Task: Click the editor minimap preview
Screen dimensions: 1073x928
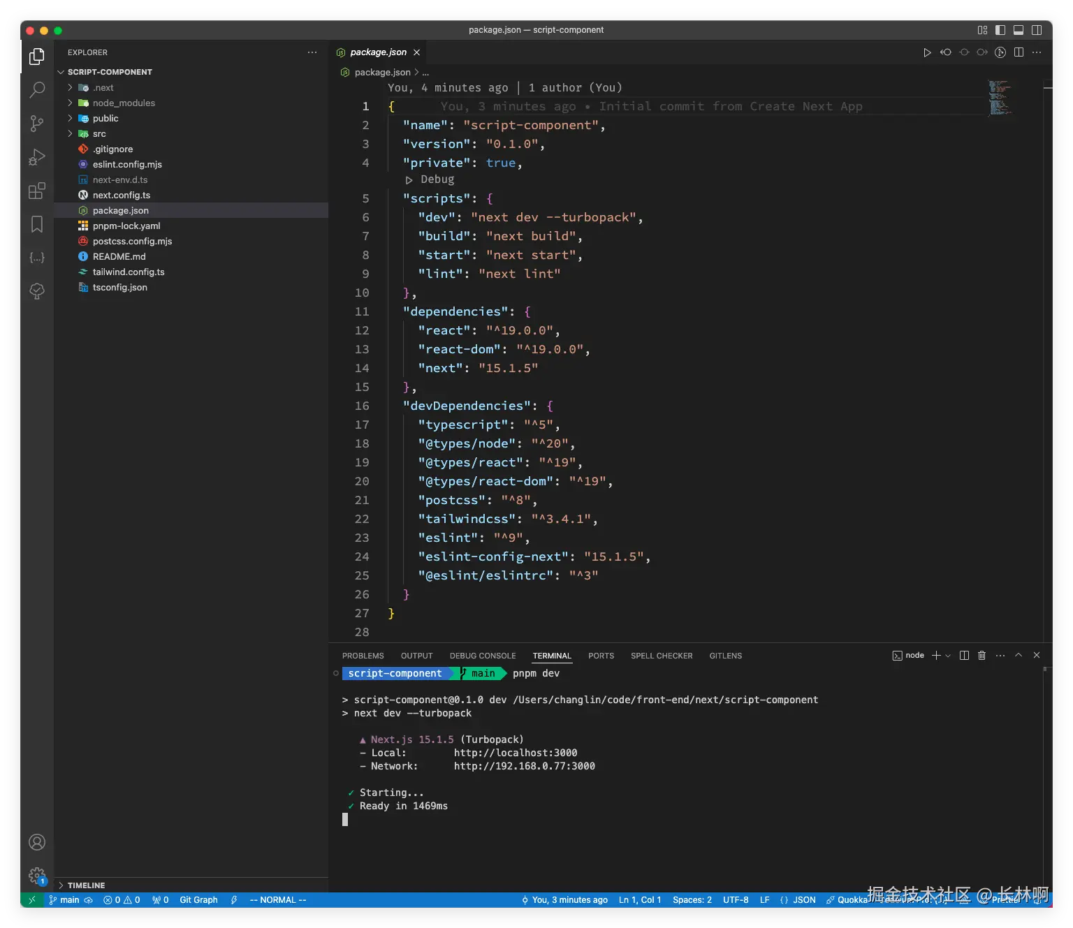Action: pos(1000,98)
